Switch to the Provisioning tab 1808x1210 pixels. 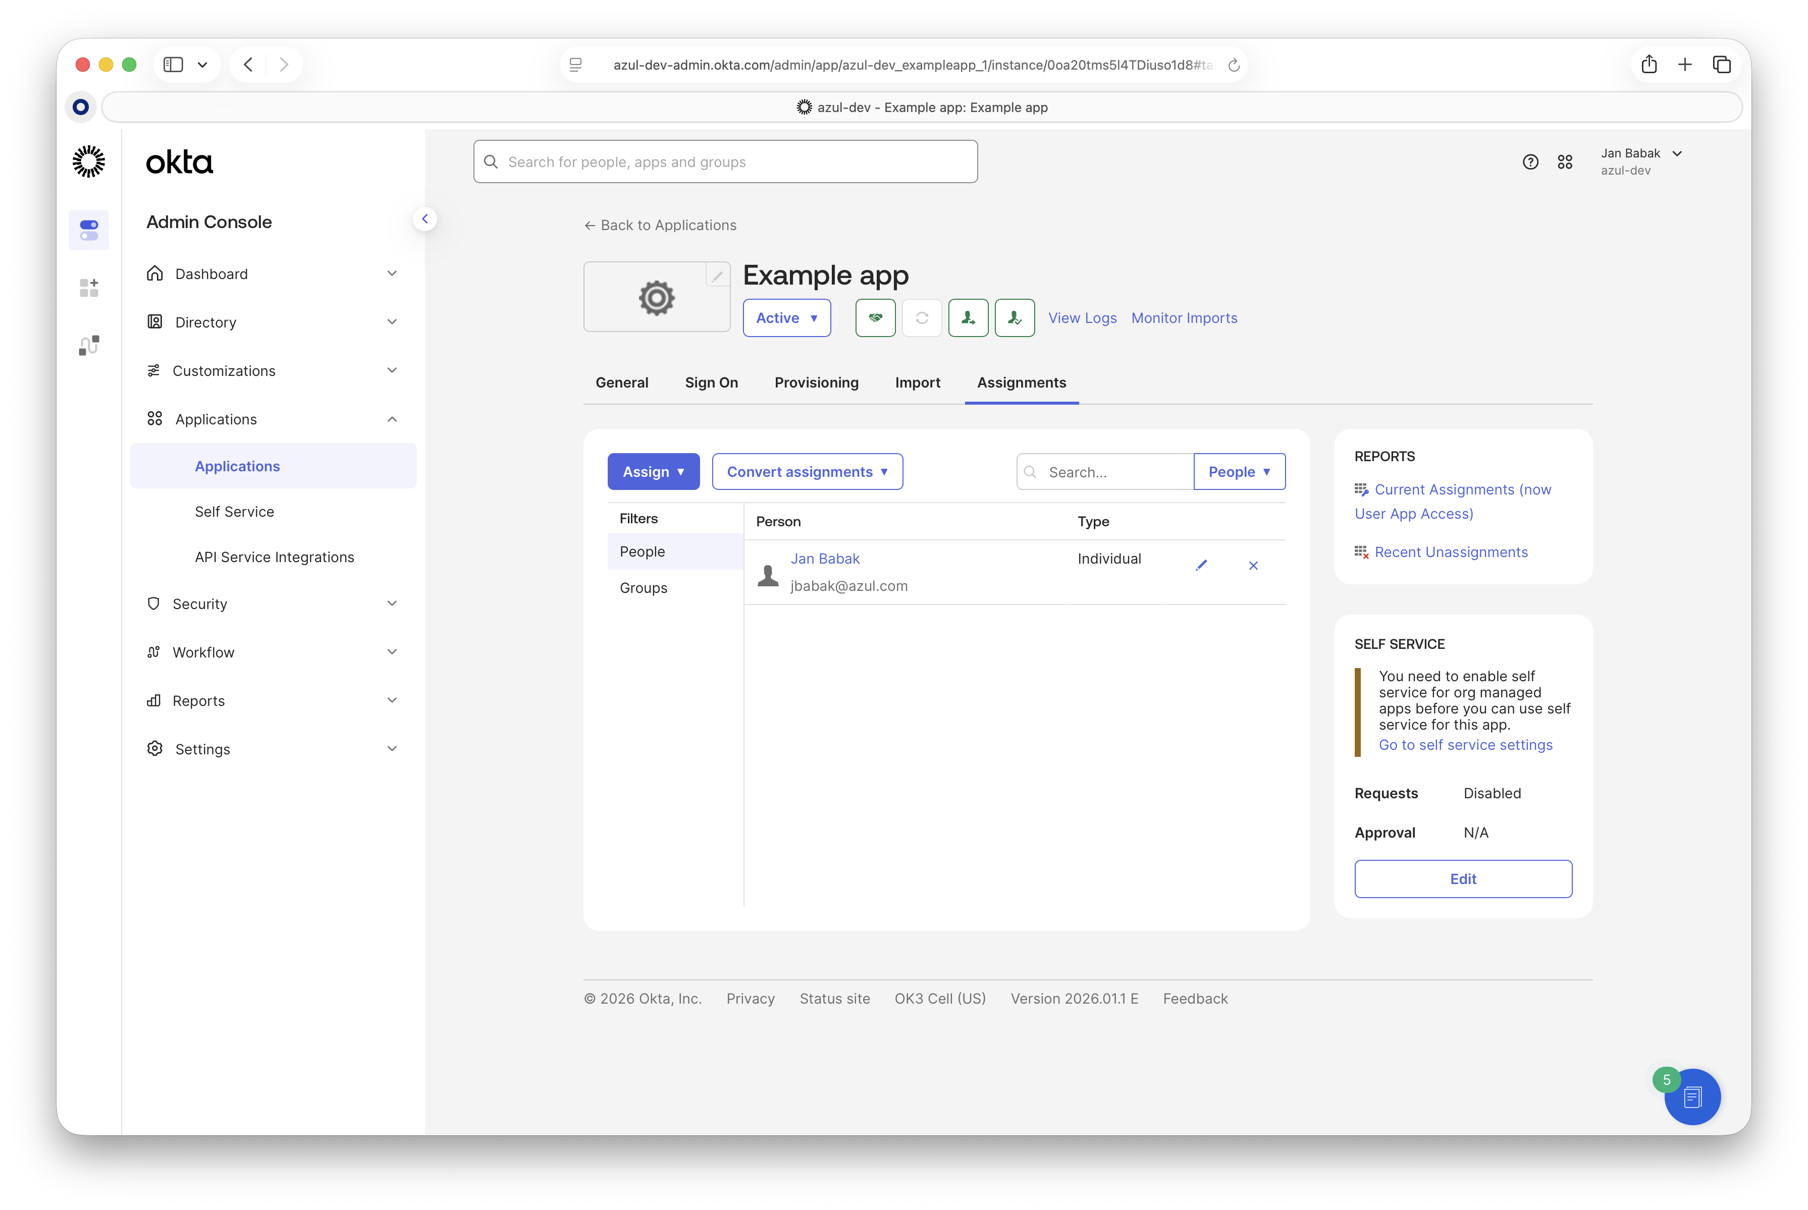pyautogui.click(x=816, y=383)
